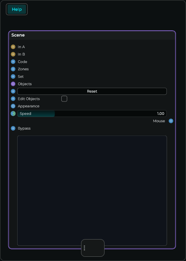Click the Code label
The image size is (186, 261).
click(22, 62)
